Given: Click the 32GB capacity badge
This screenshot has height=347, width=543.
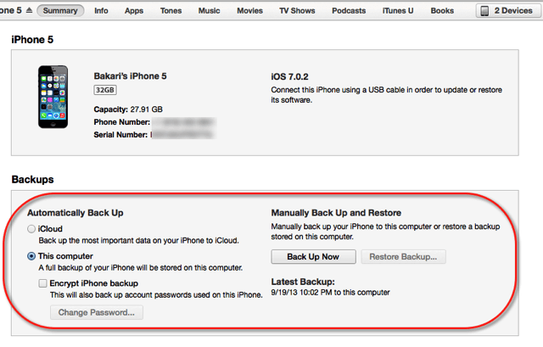Looking at the screenshot, I should 105,90.
